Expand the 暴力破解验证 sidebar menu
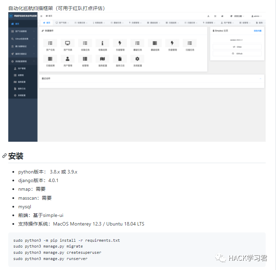Viewport: 276px width, 270px height. (23, 46)
